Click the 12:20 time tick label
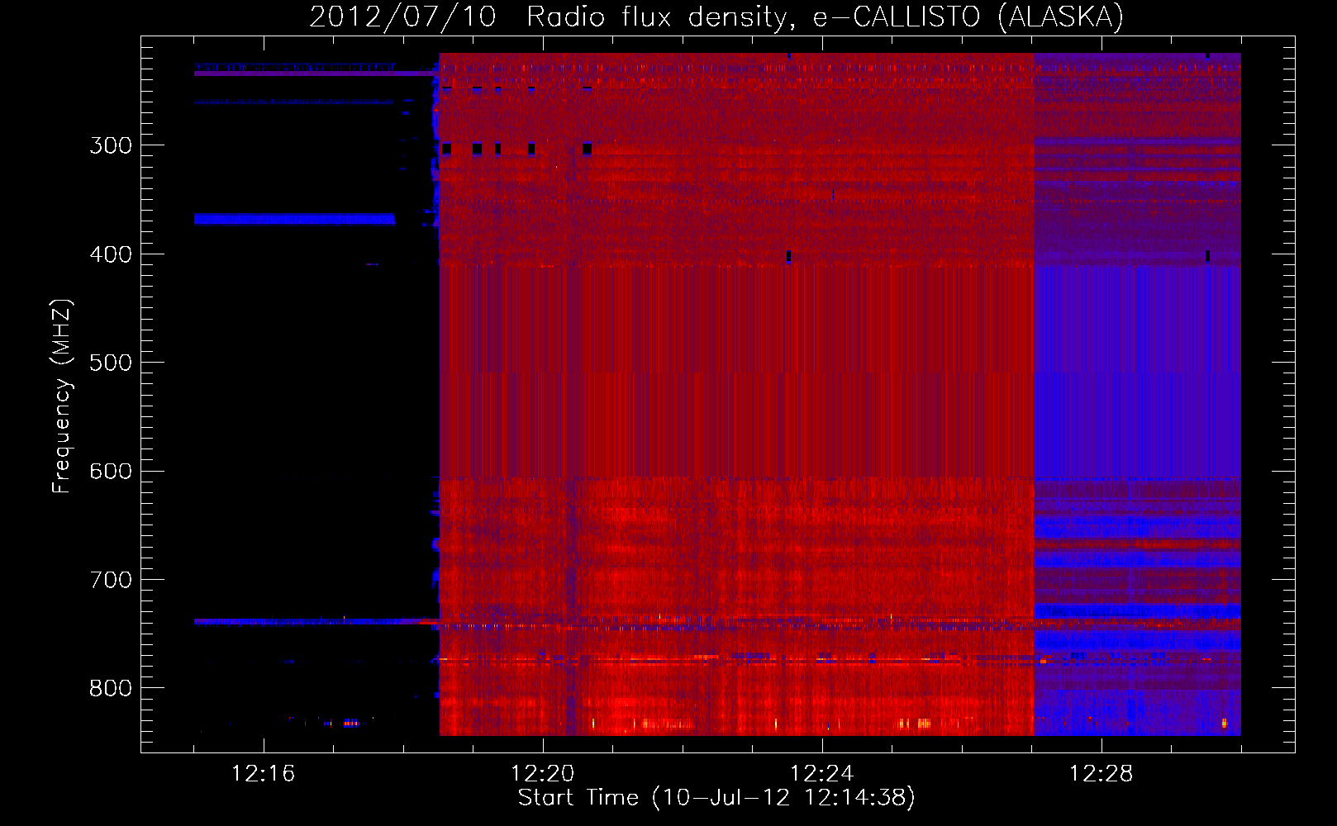The width and height of the screenshot is (1337, 826). [543, 773]
